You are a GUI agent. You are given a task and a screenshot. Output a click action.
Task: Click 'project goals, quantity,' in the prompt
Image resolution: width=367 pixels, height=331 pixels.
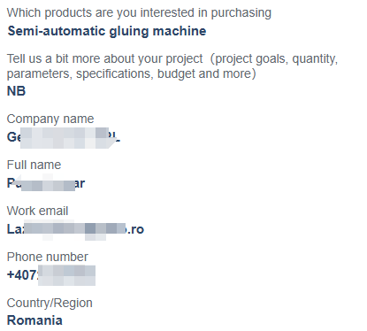tap(274, 59)
